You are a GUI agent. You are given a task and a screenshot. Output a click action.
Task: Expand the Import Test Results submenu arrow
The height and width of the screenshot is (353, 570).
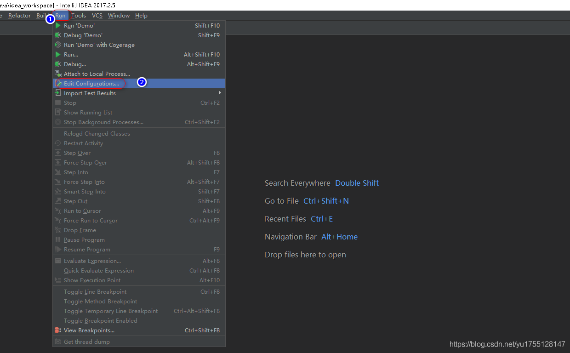click(x=220, y=93)
